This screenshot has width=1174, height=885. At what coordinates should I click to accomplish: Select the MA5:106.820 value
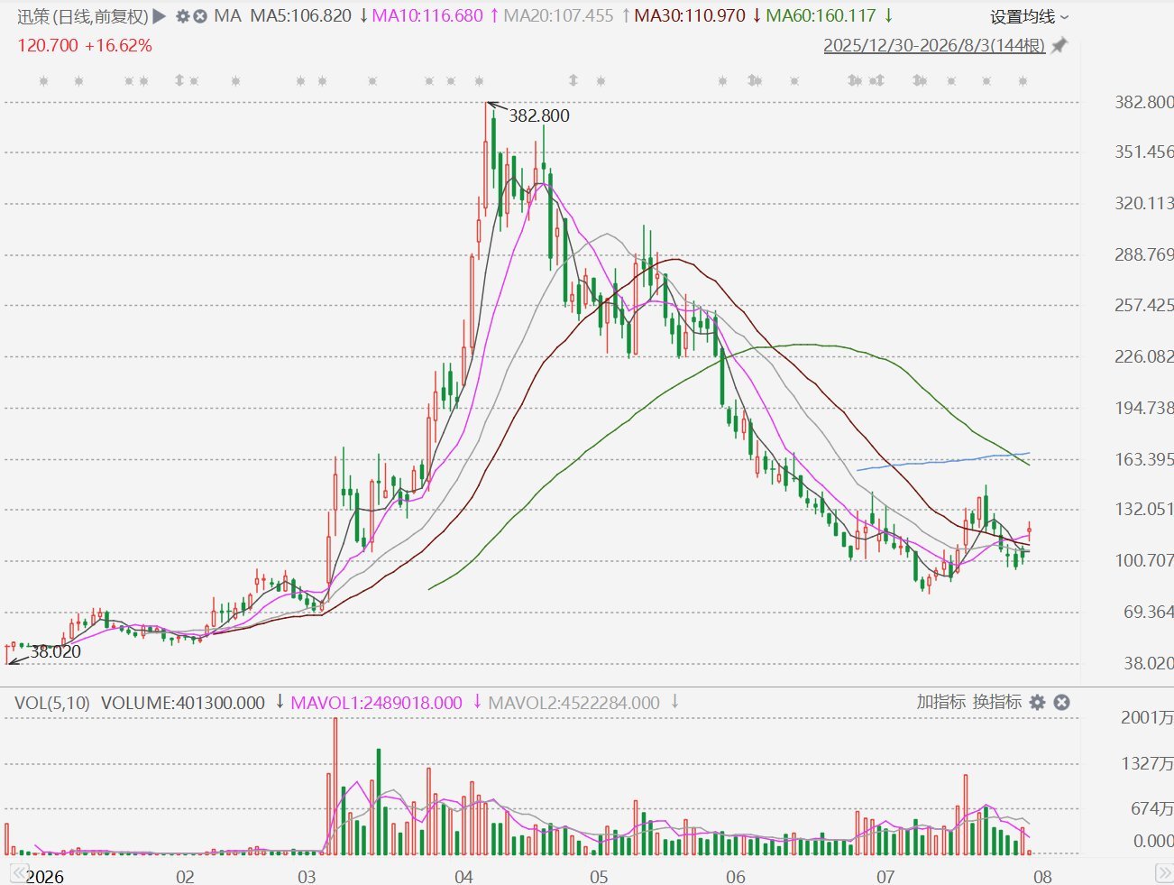click(301, 16)
